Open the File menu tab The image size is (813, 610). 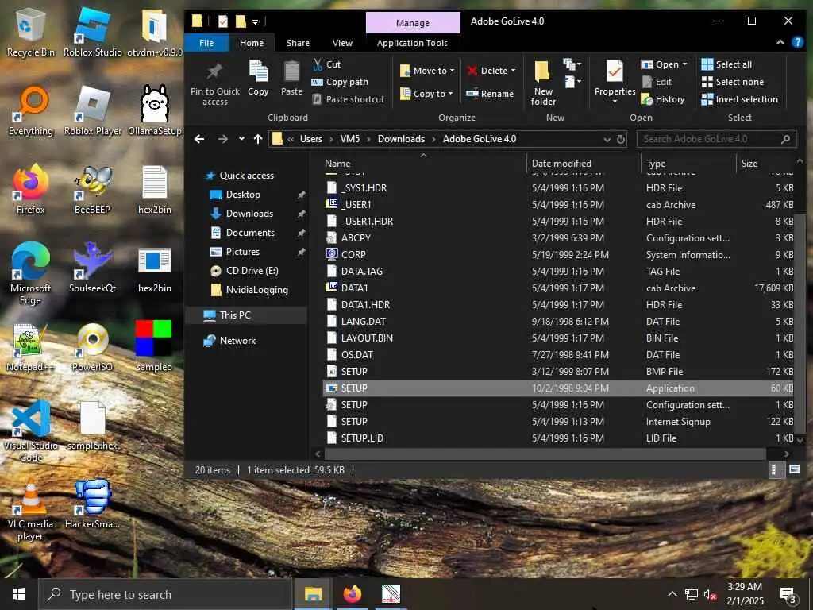click(x=206, y=43)
